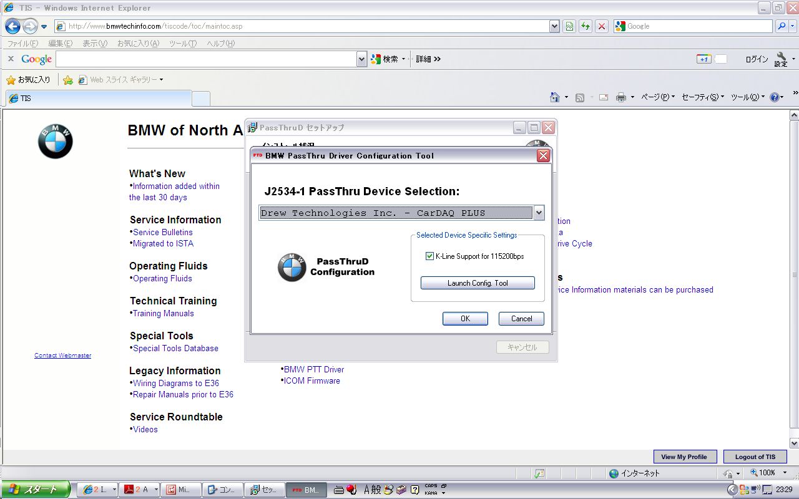This screenshot has width=799, height=499.
Task: Open the 編集(E) menu
Action: click(61, 44)
